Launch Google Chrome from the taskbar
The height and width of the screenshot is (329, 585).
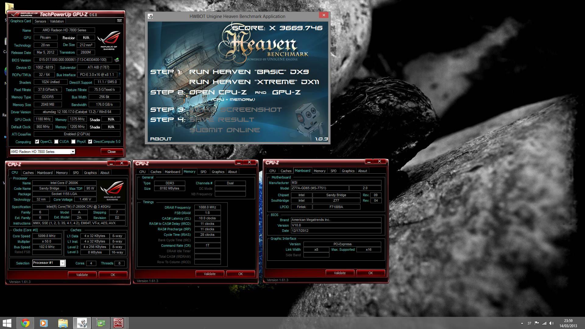[25, 323]
